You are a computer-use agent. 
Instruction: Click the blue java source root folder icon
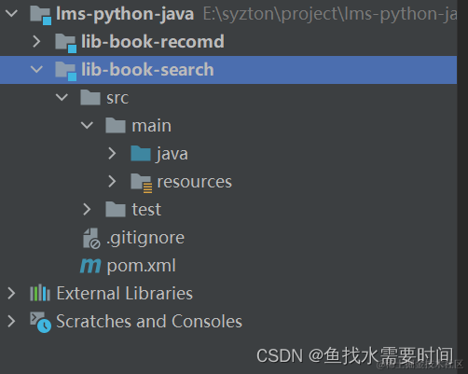141,154
